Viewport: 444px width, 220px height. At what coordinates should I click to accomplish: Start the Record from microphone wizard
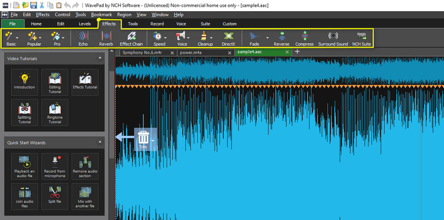(x=54, y=166)
